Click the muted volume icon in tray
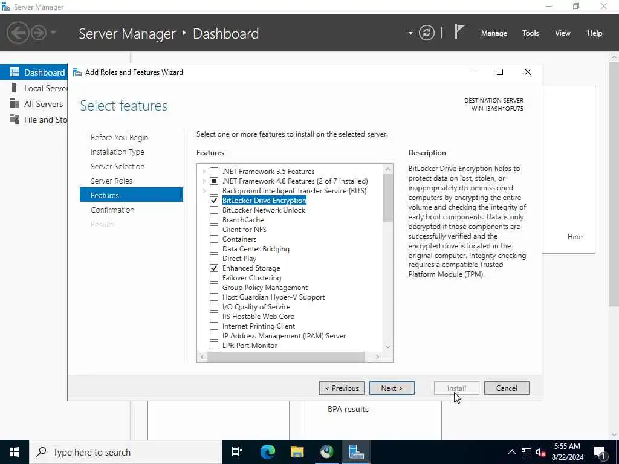 coord(540,452)
